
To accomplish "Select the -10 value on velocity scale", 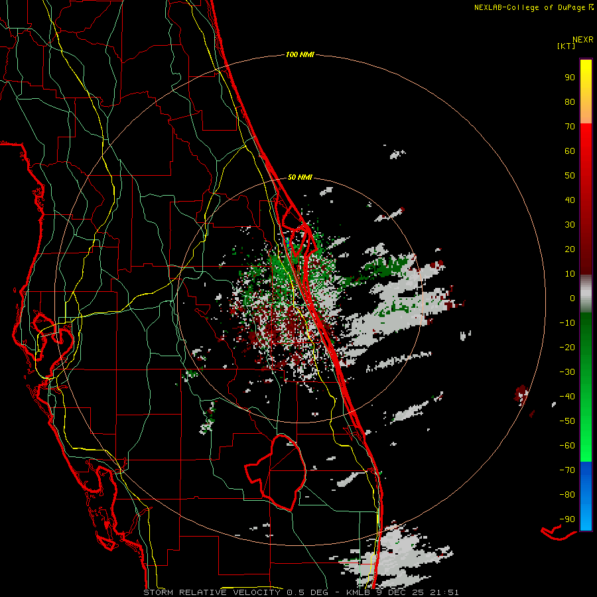I will pos(567,323).
